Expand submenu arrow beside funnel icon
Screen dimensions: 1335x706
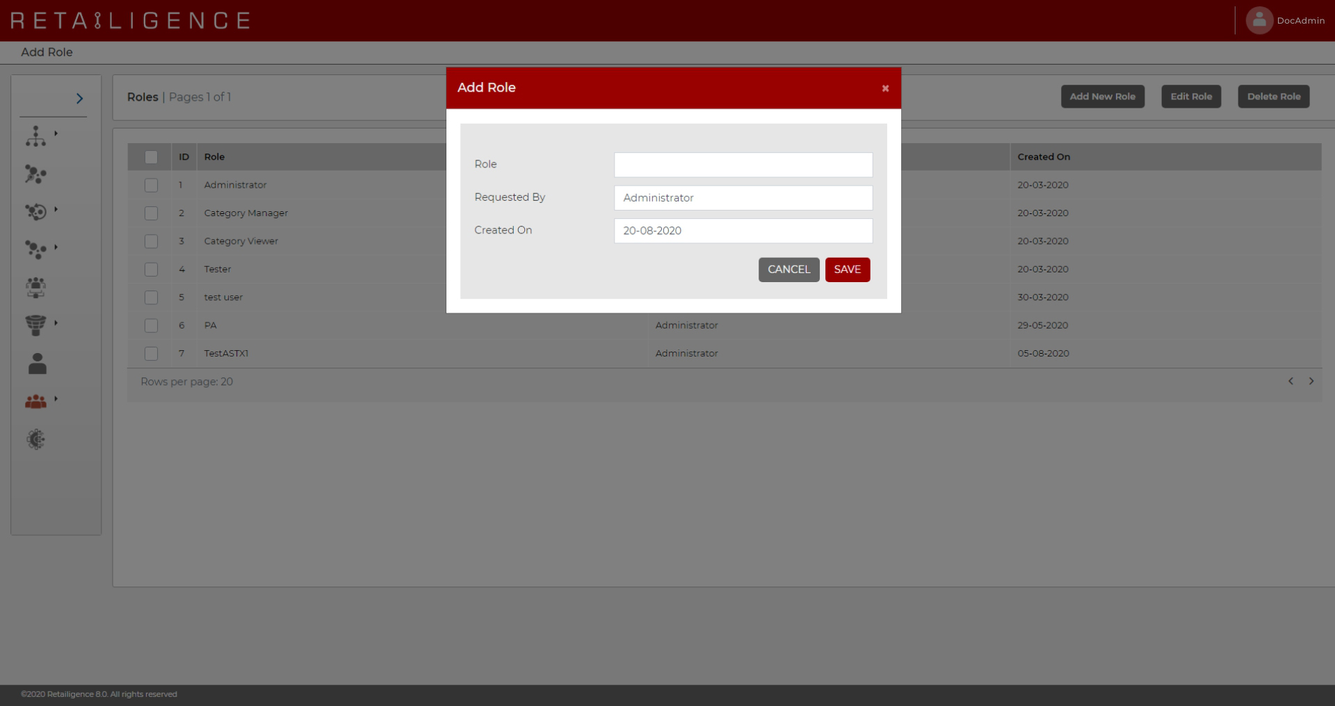56,322
